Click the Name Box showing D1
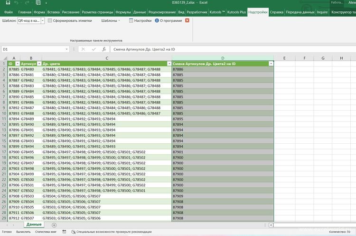 pyautogui.click(x=33, y=49)
